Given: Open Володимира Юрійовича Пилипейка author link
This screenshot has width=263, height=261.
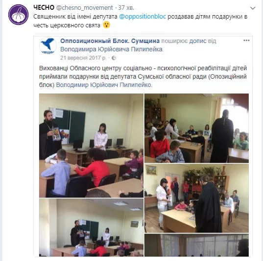Looking at the screenshot, I should [x=111, y=49].
